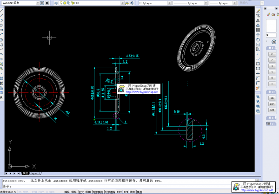Click QuickCalc asin button
279x194 pixels.
coord(272,104)
